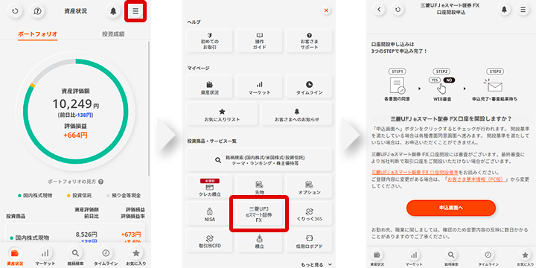Open the オプション tile
Image resolution: width=536 pixels, height=268 pixels.
309,187
